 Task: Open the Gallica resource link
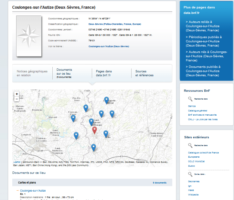pos(192,106)
